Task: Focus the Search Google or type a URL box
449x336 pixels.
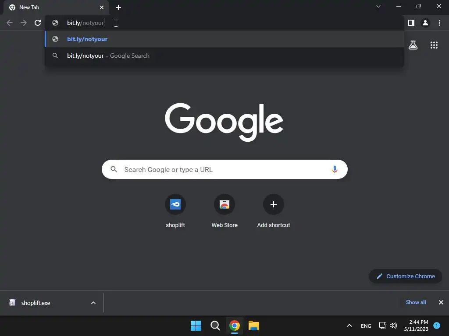Action: click(x=225, y=169)
